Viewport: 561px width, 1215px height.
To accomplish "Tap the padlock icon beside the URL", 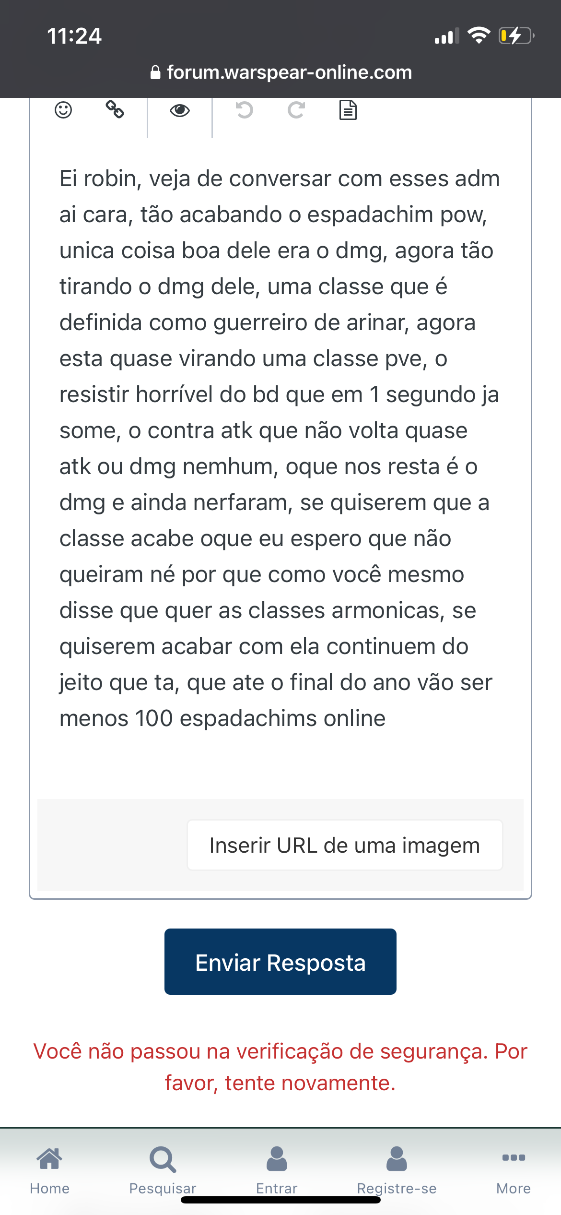I will pos(155,72).
